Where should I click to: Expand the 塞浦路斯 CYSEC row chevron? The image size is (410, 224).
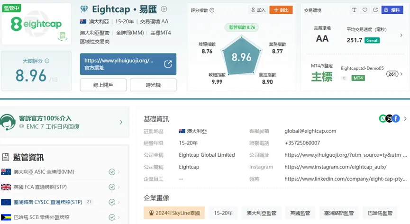pyautogui.click(x=119, y=202)
